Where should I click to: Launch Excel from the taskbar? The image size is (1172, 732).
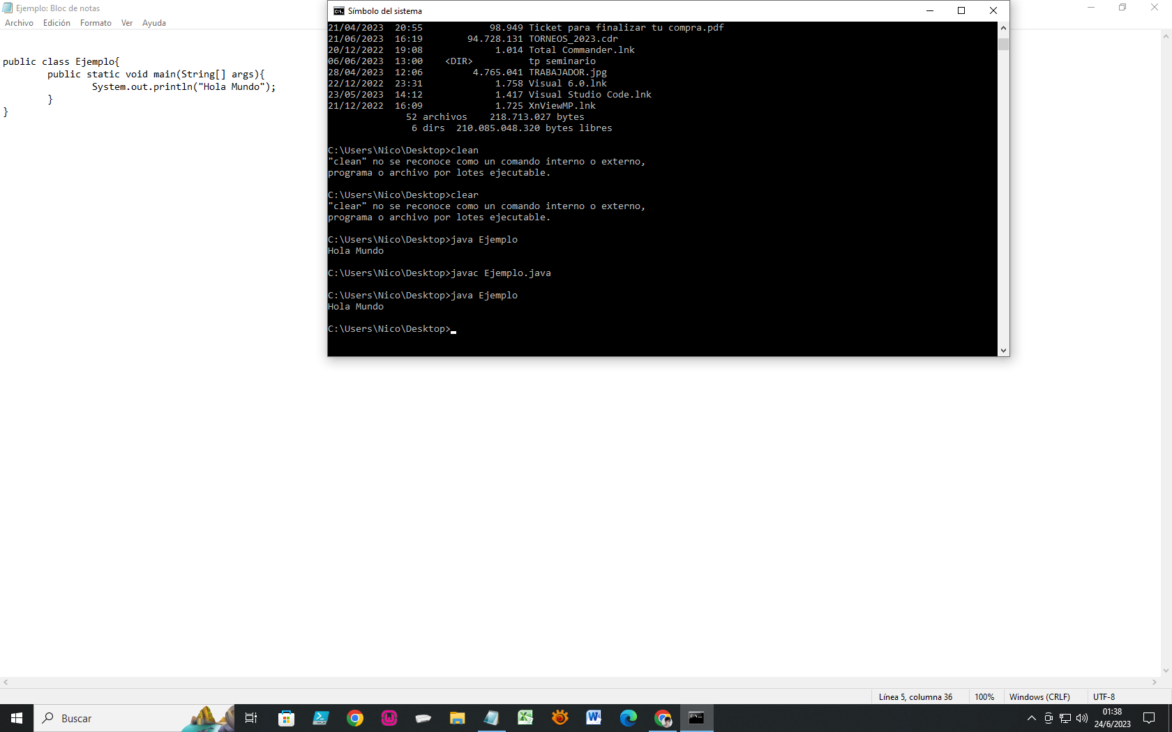point(525,718)
